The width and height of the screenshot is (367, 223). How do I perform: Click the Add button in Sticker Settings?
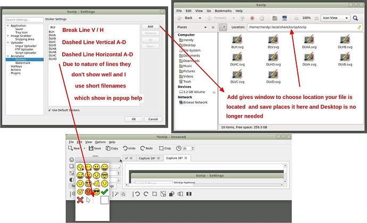[151, 27]
